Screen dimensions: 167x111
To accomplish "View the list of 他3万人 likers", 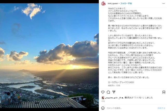I will pos(127,98).
